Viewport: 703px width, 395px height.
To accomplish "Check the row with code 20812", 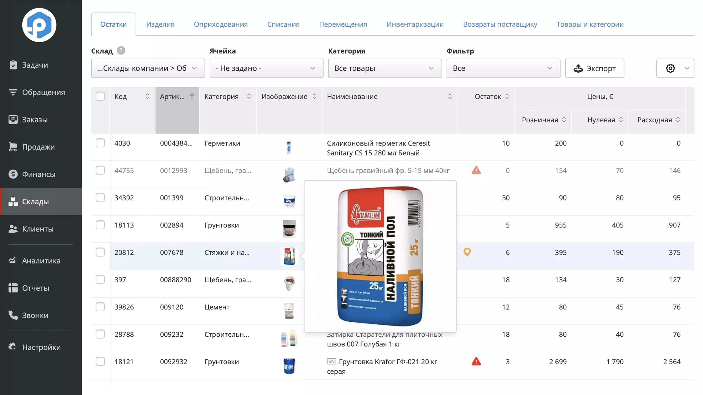I will coord(100,252).
